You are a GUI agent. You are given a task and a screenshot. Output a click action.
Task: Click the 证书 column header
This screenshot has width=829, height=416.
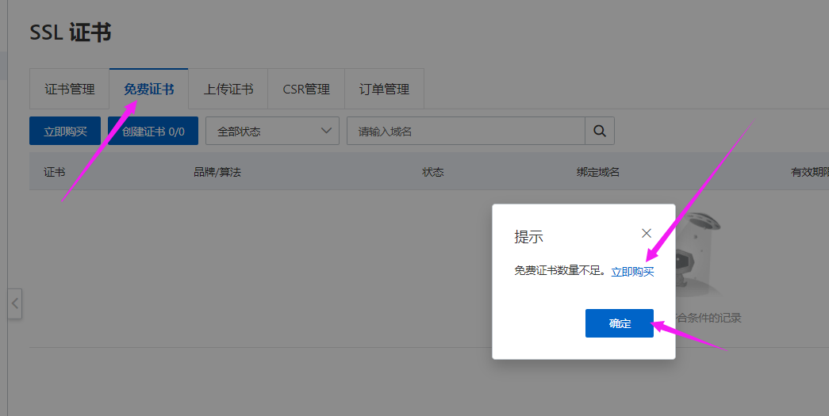55,172
